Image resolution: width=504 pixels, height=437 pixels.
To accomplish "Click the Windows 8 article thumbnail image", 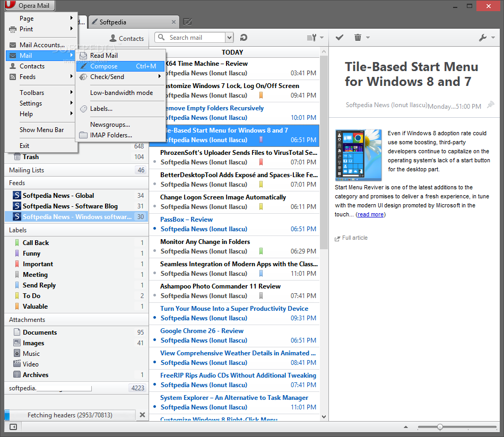I will pyautogui.click(x=359, y=154).
